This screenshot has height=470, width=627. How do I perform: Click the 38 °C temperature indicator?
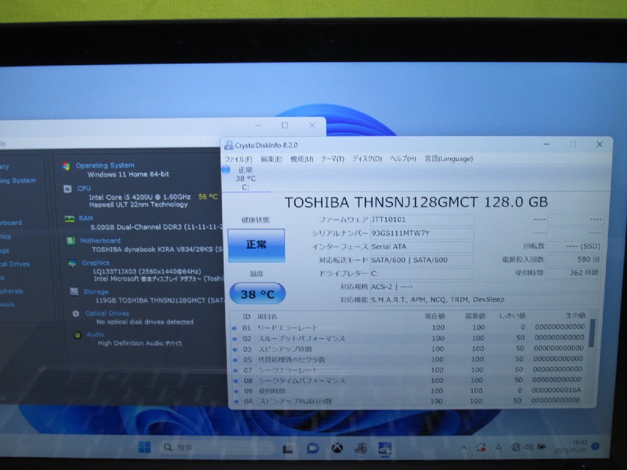pyautogui.click(x=257, y=293)
